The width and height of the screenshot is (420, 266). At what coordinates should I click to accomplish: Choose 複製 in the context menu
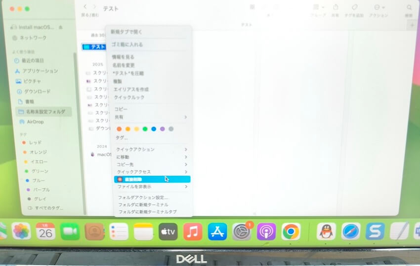(118, 81)
